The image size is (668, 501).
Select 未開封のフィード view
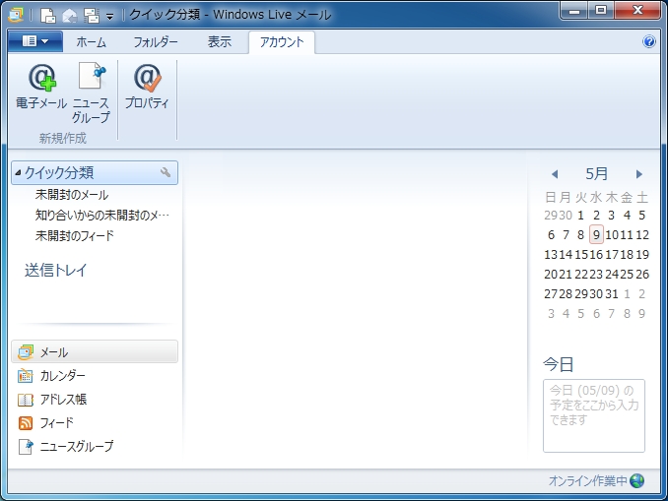[x=75, y=235]
